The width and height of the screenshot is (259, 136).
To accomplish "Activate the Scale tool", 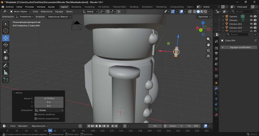I will (x=6, y=51).
